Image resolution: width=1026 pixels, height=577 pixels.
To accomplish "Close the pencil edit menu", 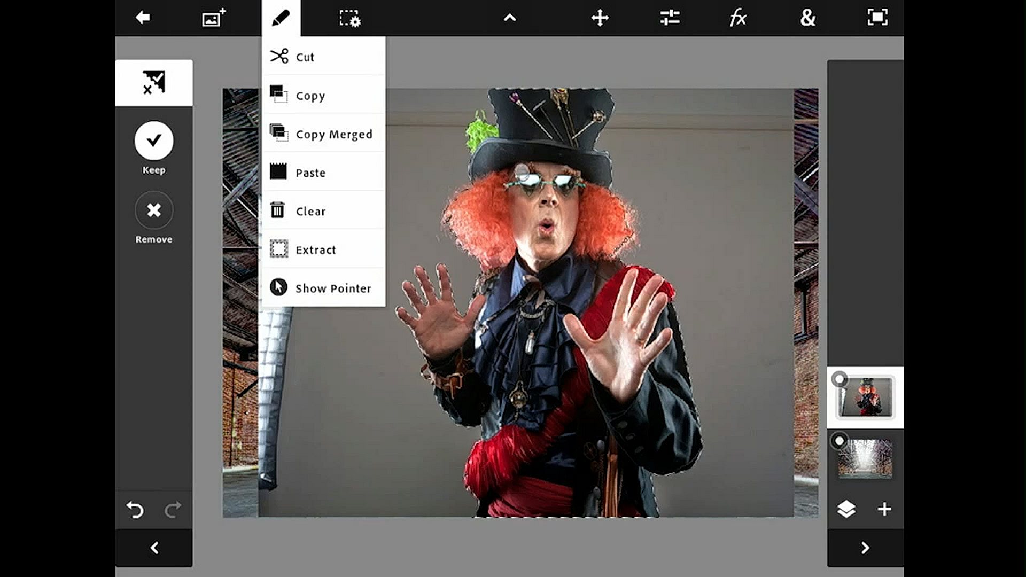I will tap(281, 18).
